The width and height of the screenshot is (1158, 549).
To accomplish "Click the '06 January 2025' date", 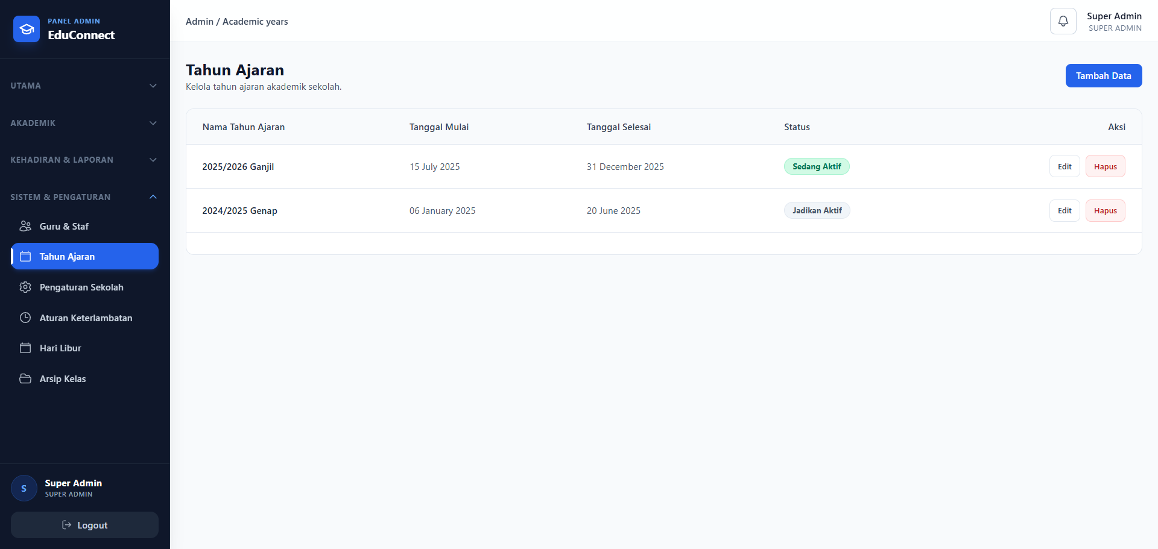I will [x=442, y=211].
